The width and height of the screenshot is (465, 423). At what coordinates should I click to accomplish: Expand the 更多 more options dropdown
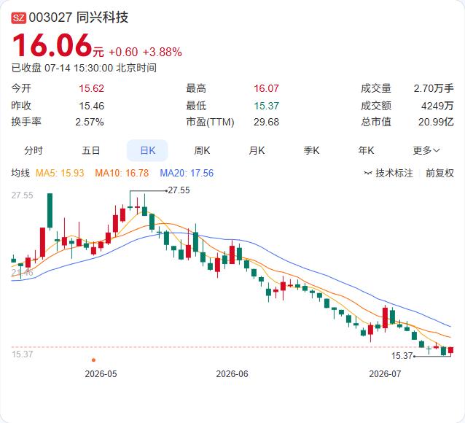[426, 150]
